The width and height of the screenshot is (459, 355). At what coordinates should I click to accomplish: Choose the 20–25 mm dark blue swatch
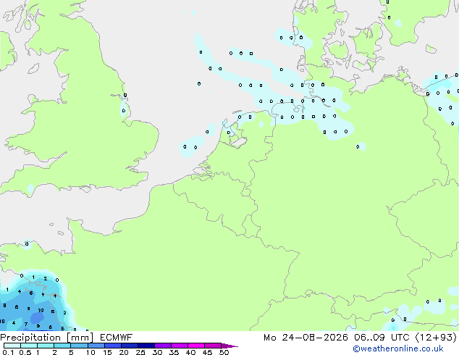pyautogui.click(x=129, y=346)
